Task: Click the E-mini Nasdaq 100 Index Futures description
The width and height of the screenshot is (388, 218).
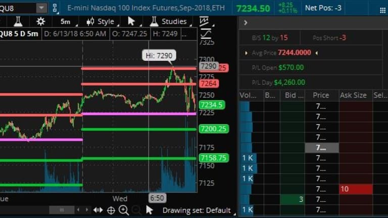Action: tap(145, 8)
